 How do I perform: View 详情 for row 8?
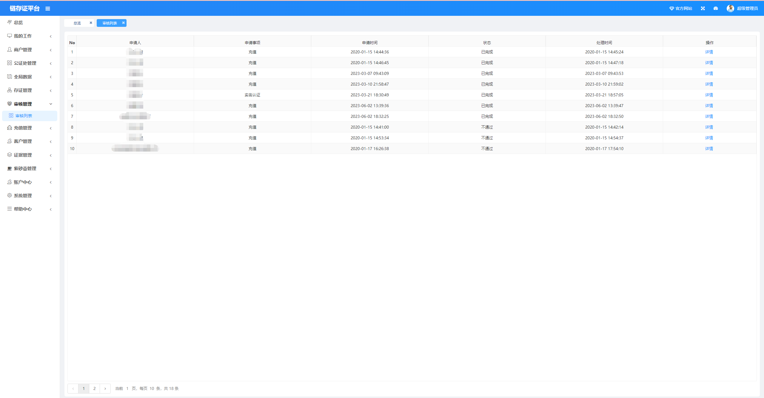pyautogui.click(x=709, y=127)
